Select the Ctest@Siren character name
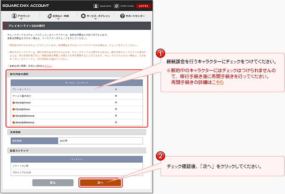The height and width of the screenshot is (194, 285). 23,109
